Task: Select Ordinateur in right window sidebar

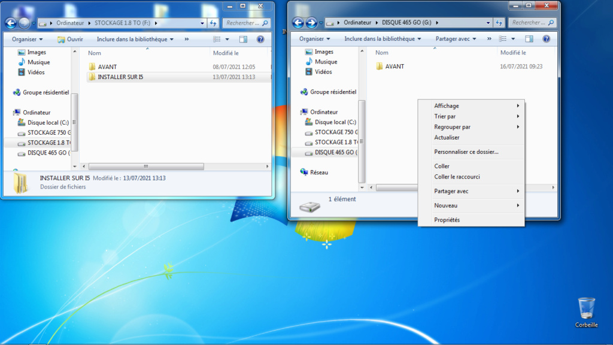Action: [x=320, y=112]
